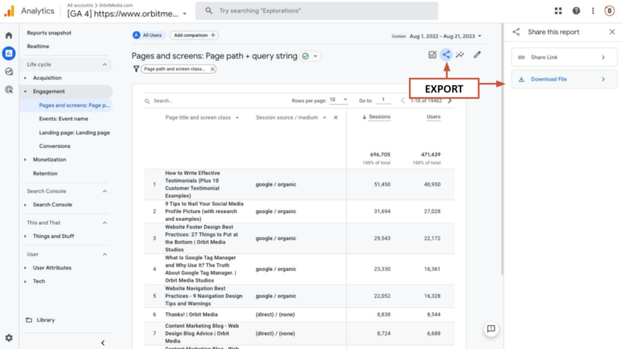Open the Insights sparkline icon
Screen dimensions: 622x349
coord(460,55)
